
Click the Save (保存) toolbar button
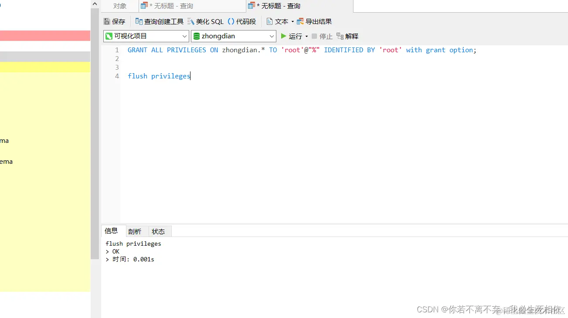[x=114, y=21]
